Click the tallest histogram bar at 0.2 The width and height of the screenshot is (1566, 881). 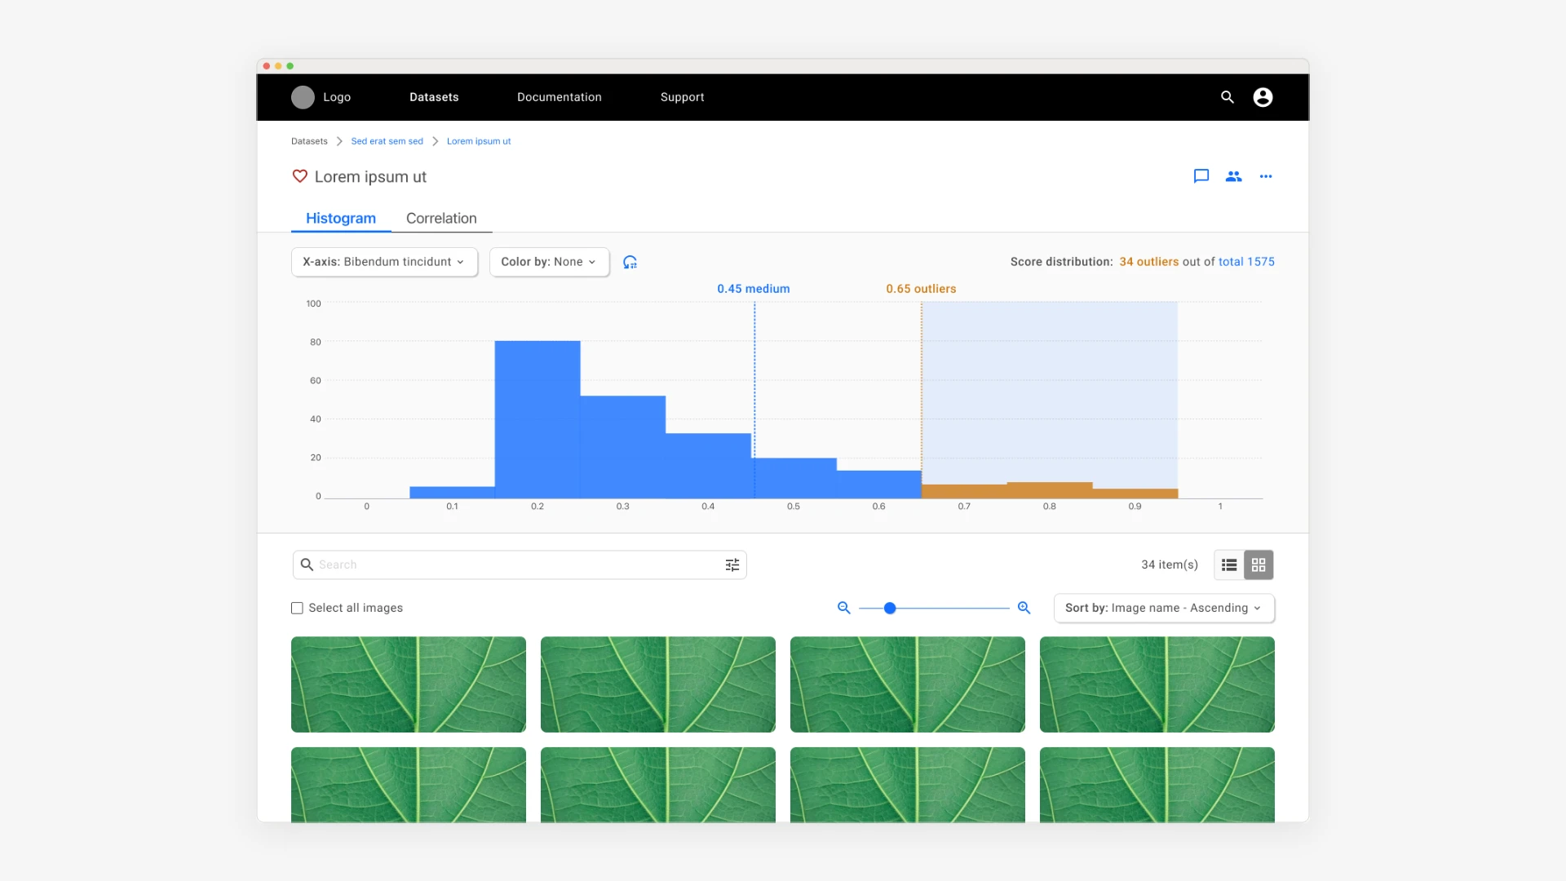(537, 419)
